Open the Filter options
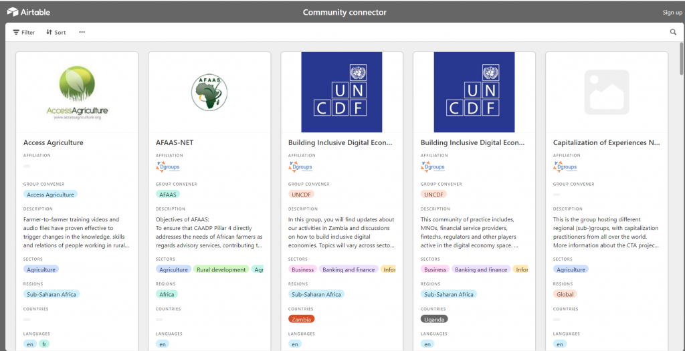 coord(23,32)
